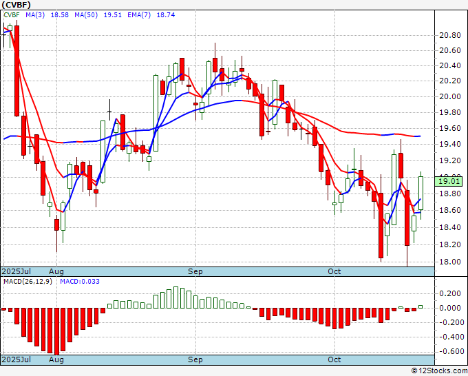The width and height of the screenshot is (468, 376).
Task: Click Aug on the price chart date axis
Action: 56,271
